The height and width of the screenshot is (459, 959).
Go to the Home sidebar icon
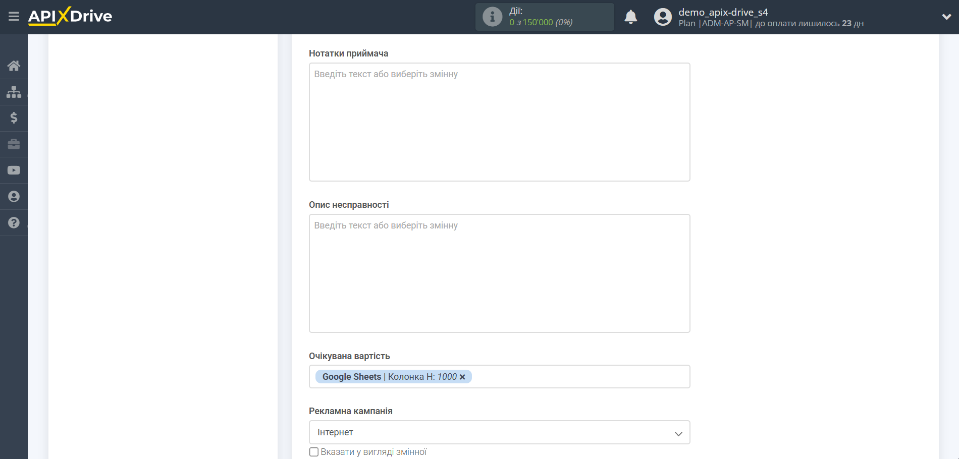(x=14, y=66)
